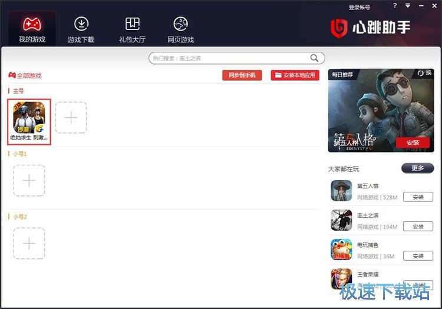Add a game slot under 小号2

29,244
